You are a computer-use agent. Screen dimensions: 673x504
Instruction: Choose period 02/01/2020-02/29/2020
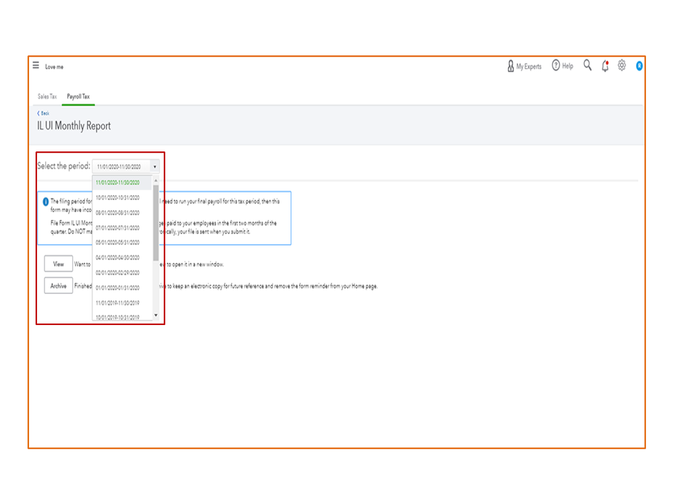[123, 273]
